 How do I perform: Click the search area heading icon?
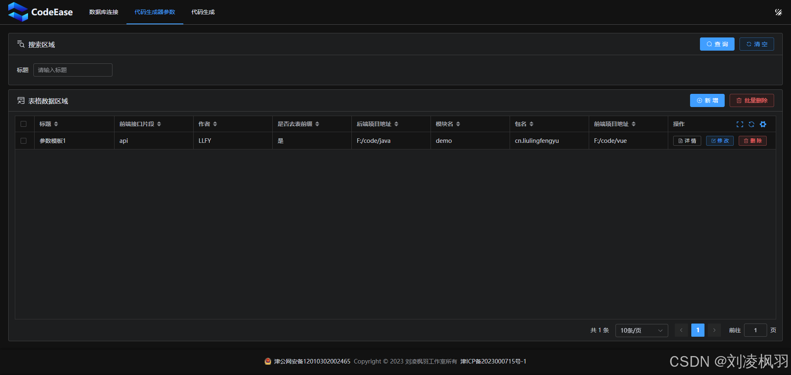(x=21, y=44)
